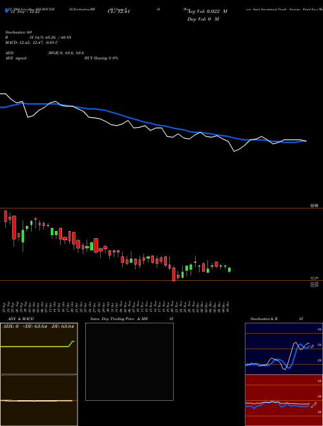Click the blue Stochastics chart panel

[284, 349]
